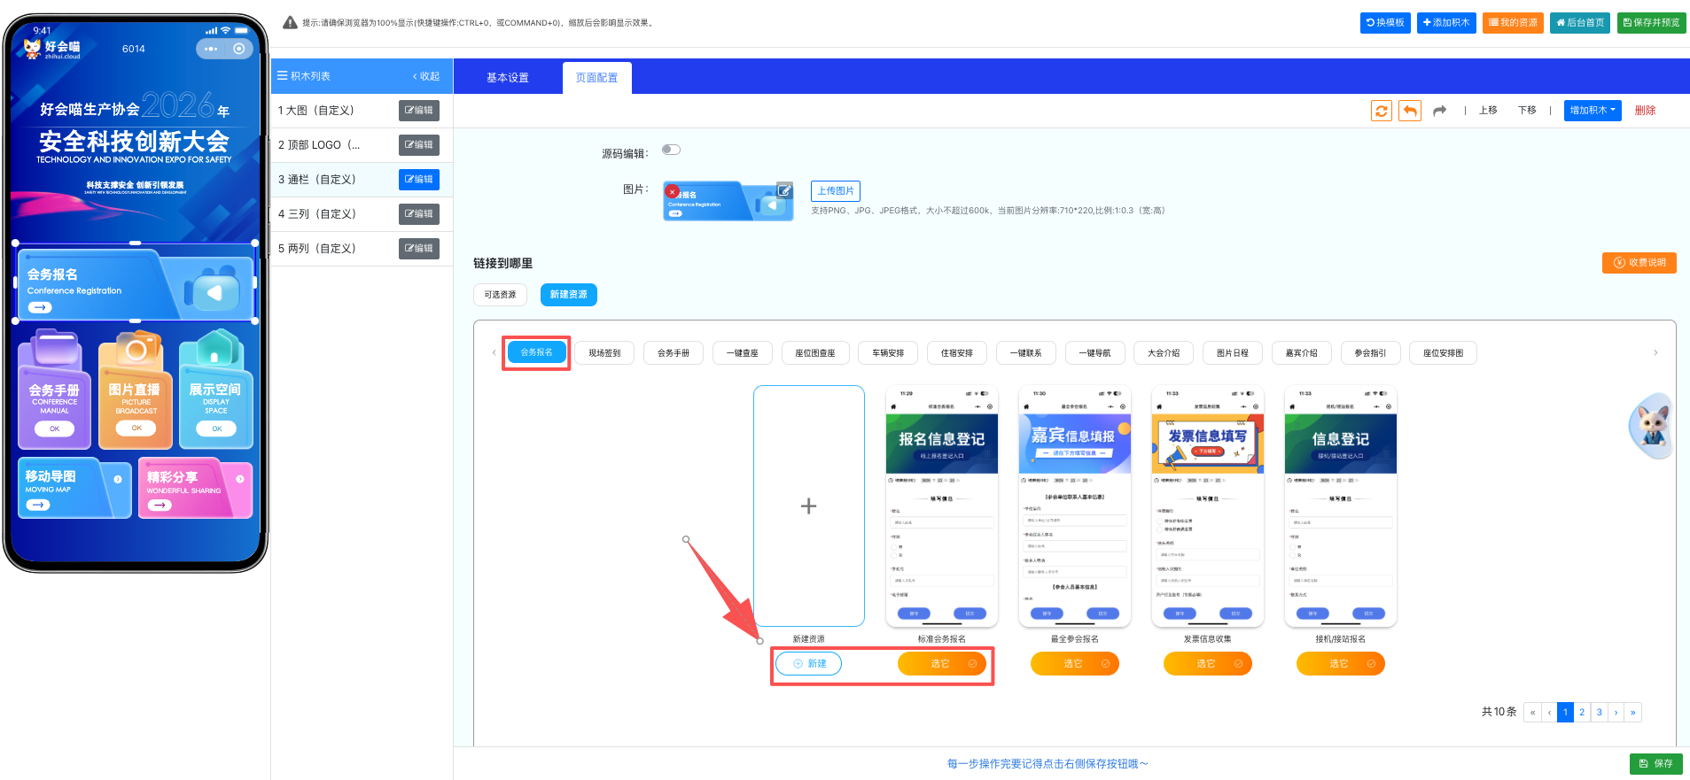Click the orange undo arrow icon
The image size is (1690, 780).
[x=1409, y=111]
